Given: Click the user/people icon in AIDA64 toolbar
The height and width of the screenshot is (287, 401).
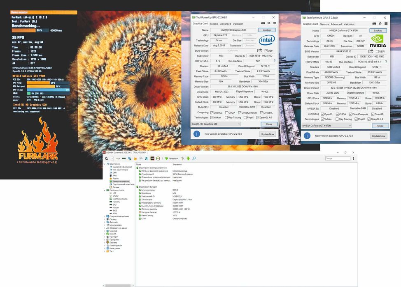Looking at the screenshot, I should (147, 158).
